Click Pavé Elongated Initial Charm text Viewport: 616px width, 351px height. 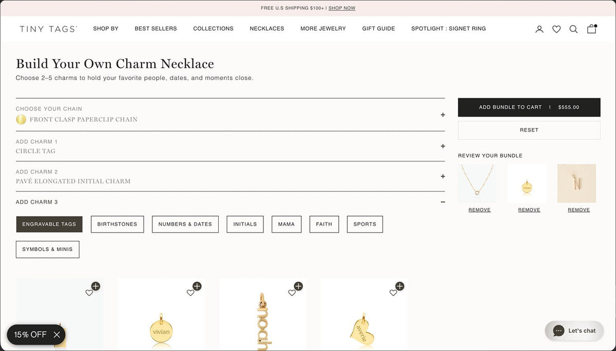pyautogui.click(x=73, y=181)
